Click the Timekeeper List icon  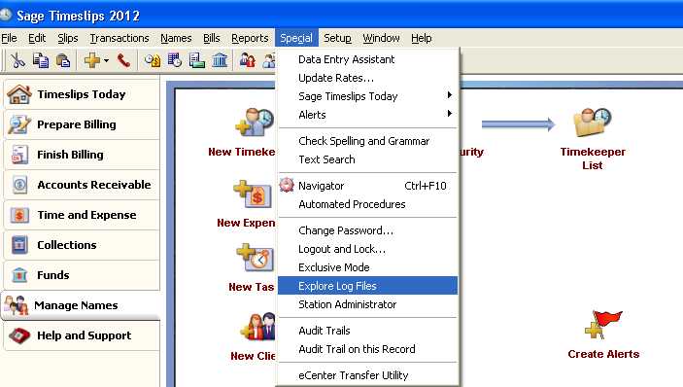pyautogui.click(x=593, y=123)
